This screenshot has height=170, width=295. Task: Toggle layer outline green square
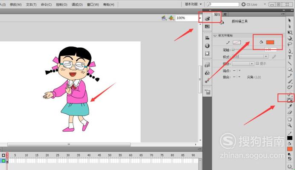(3, 161)
